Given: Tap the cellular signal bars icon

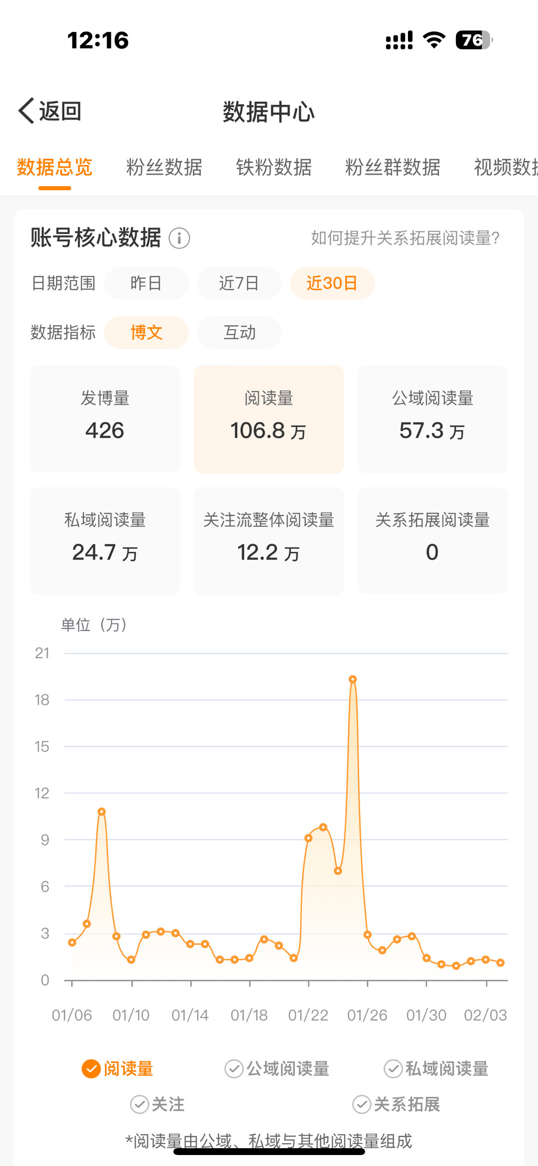Looking at the screenshot, I should tap(400, 40).
